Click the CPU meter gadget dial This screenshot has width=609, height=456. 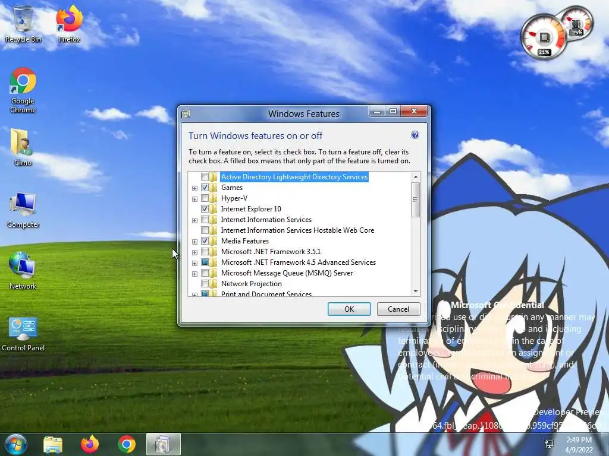[x=544, y=37]
